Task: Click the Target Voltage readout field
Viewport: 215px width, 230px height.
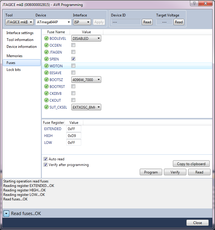Action: pos(164,22)
